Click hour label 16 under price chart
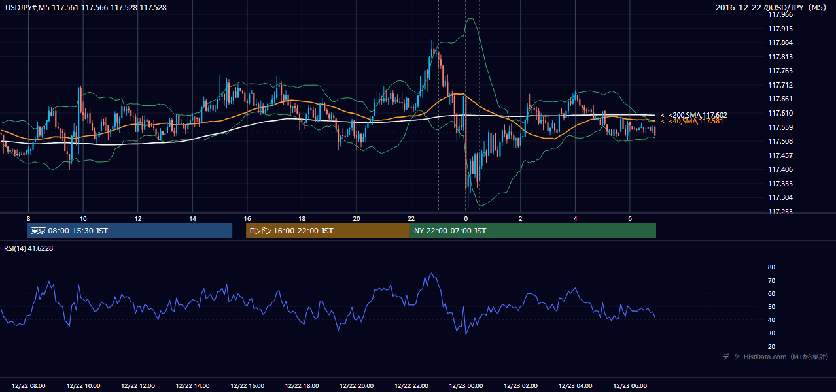The image size is (836, 392). (247, 218)
